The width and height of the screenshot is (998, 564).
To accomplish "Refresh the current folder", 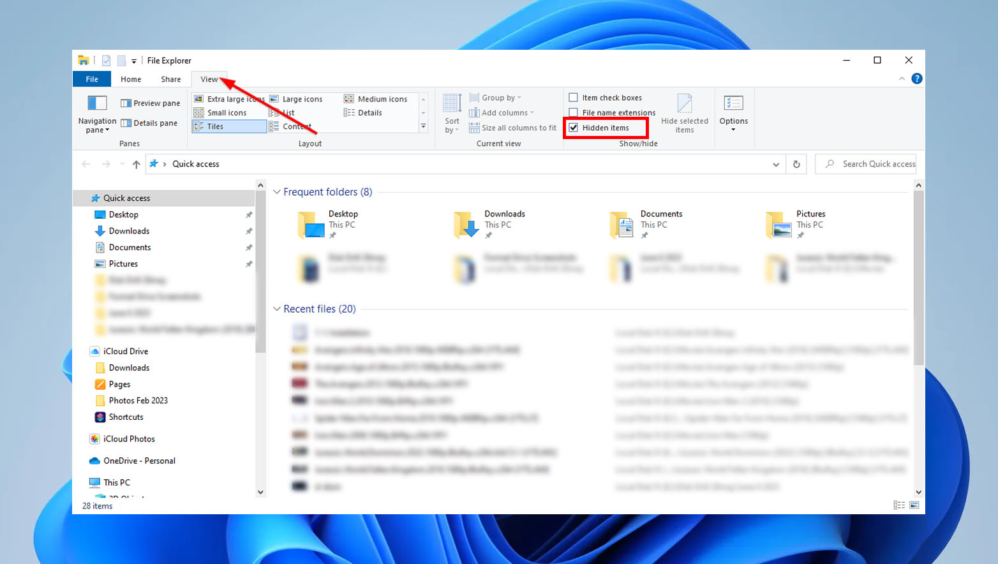I will click(x=796, y=164).
